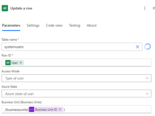
Task: Clear the systemusers table name value
Action: click(x=138, y=47)
